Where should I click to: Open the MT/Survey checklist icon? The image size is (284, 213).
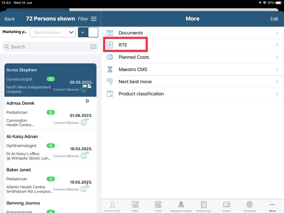point(204,205)
